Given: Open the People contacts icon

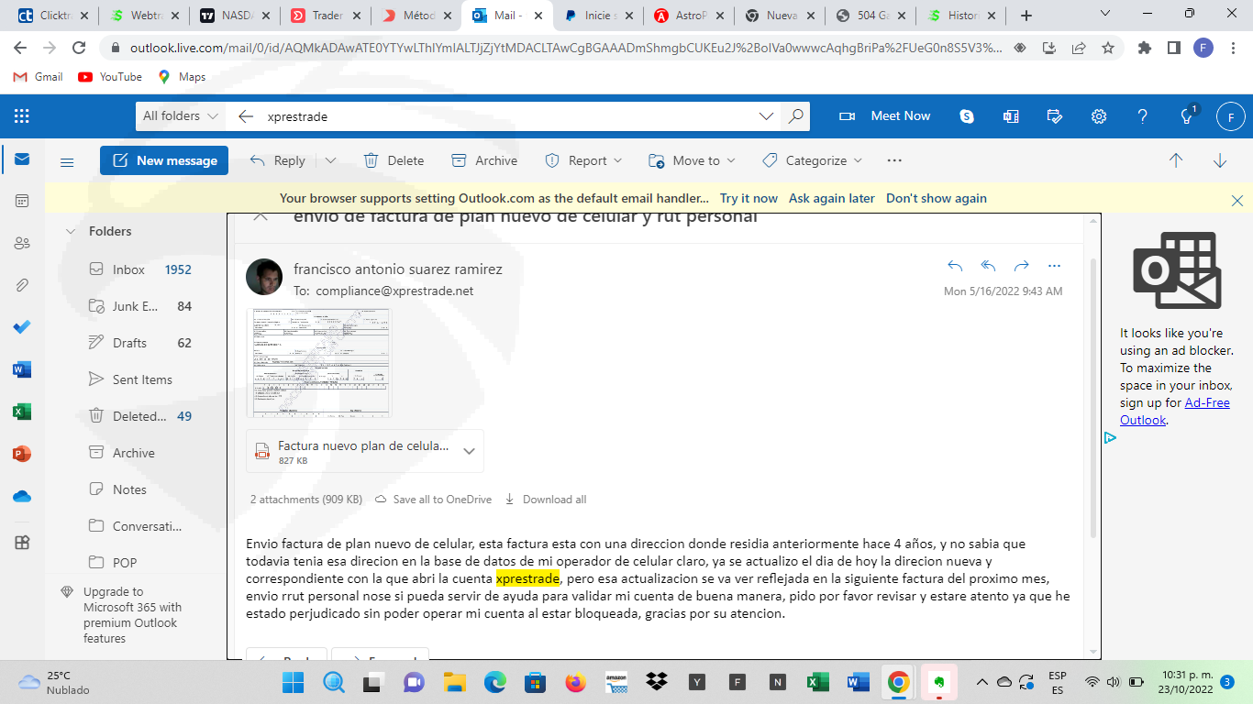Looking at the screenshot, I should (22, 243).
